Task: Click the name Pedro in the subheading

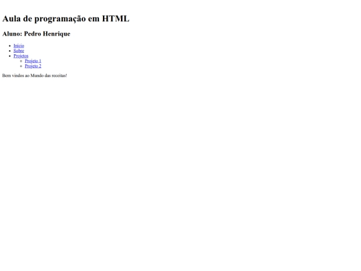Action: pos(33,33)
